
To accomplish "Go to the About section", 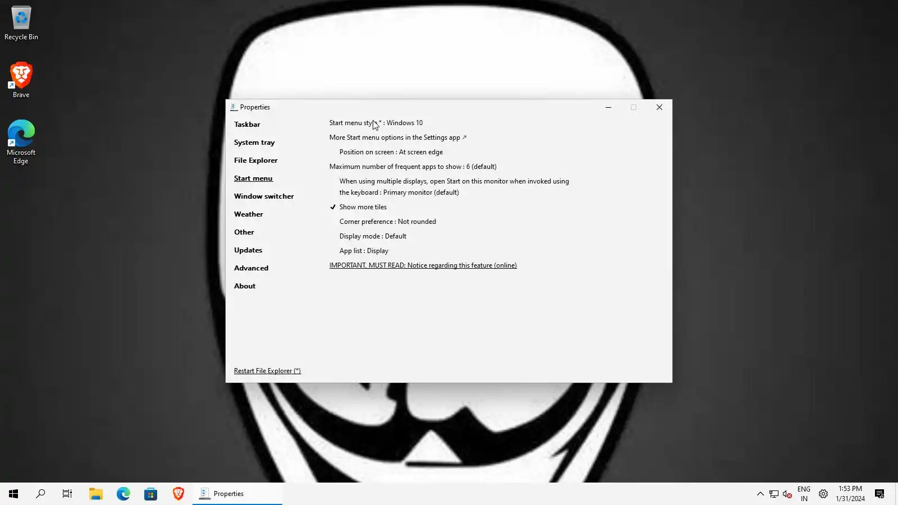I will pos(245,286).
